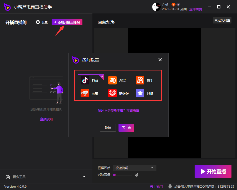This screenshot has width=237, height=190.
Task: Click the user avatar picture
Action: pyautogui.click(x=156, y=7)
